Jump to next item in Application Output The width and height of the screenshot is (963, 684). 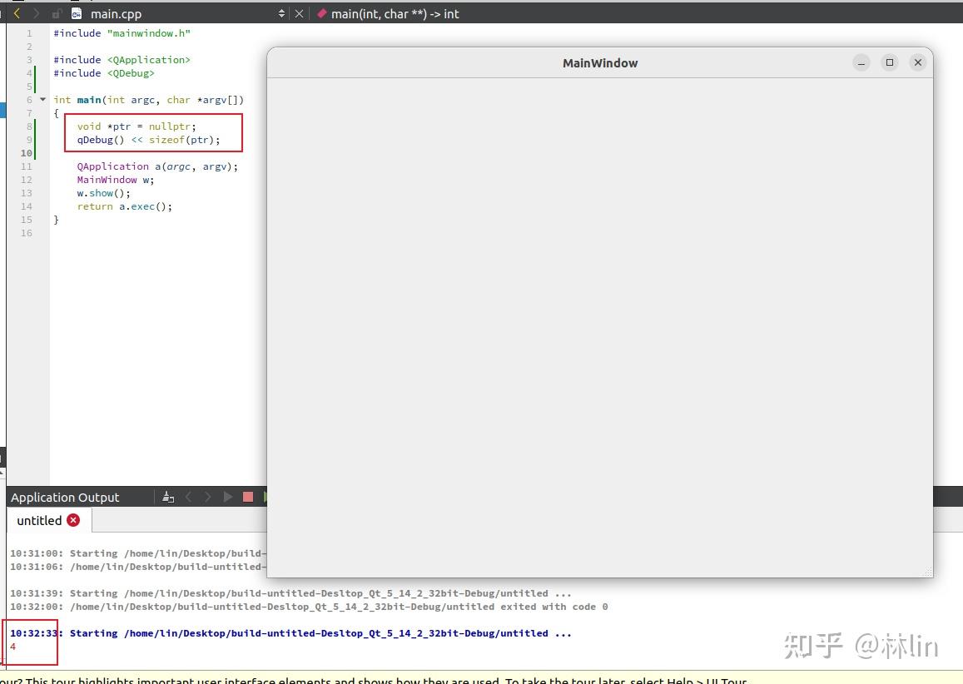click(x=208, y=497)
